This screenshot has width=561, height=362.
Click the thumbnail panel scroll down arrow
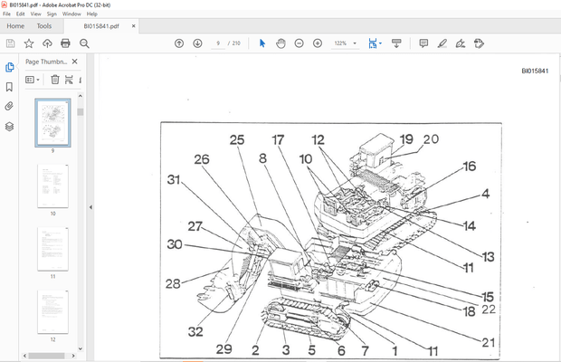pos(81,348)
